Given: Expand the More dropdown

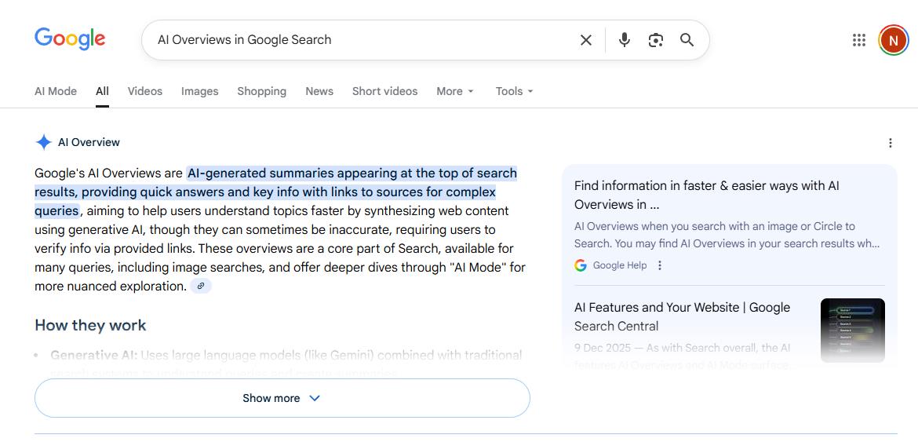Looking at the screenshot, I should pos(455,91).
